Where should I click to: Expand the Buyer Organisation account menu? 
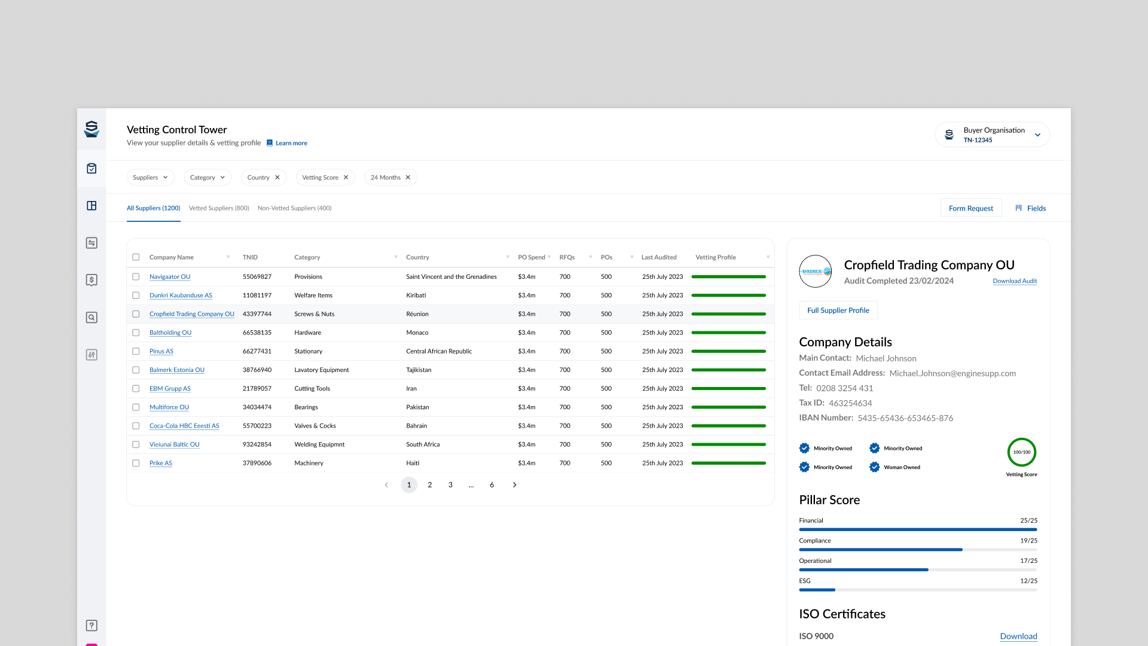[x=1037, y=135]
